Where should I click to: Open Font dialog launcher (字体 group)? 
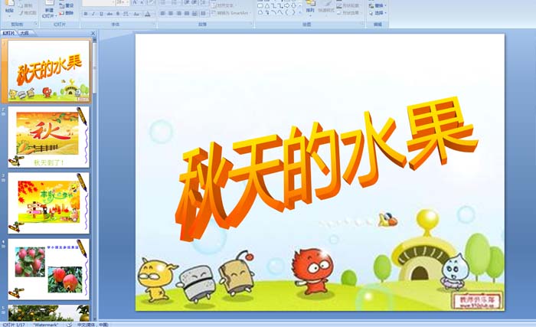154,24
